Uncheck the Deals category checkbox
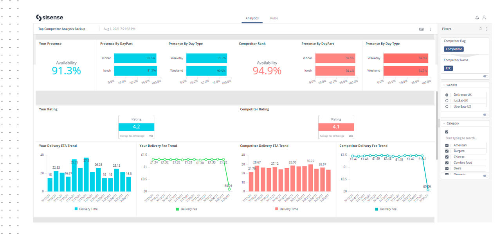 pos(447,169)
